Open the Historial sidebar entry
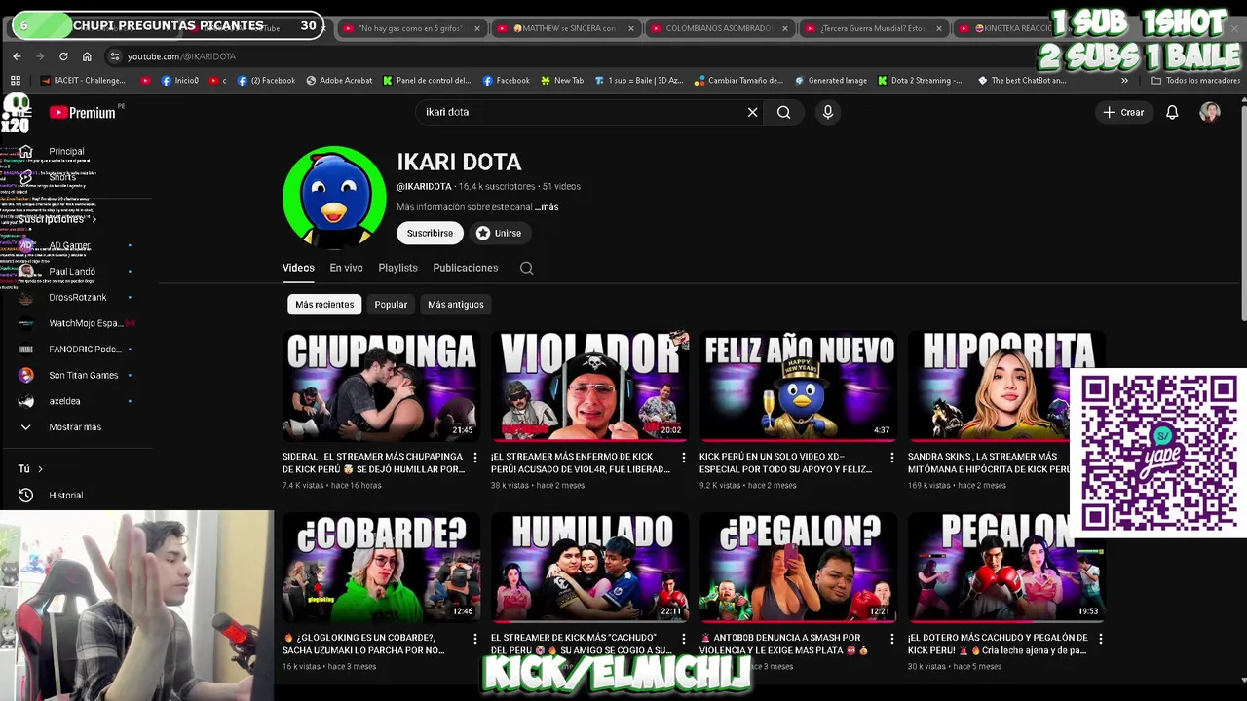Image resolution: width=1247 pixels, height=701 pixels. 65,495
